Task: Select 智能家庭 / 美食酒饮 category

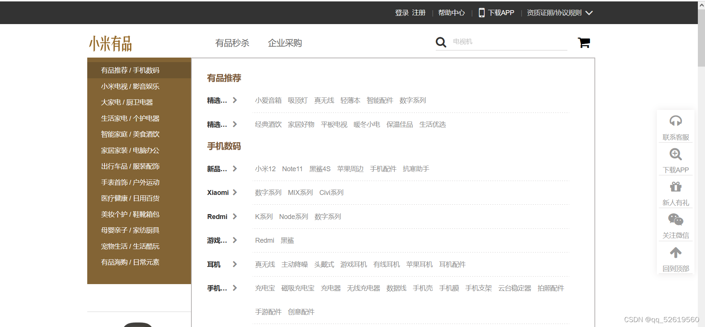Action: pos(139,134)
